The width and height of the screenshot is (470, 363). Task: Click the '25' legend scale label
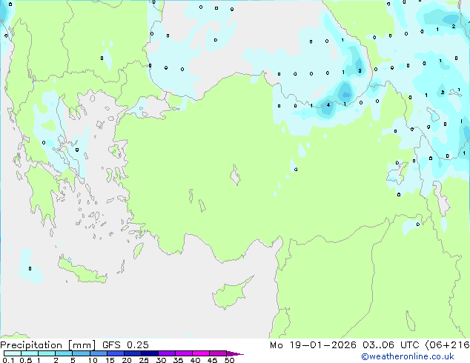[x=144, y=360]
